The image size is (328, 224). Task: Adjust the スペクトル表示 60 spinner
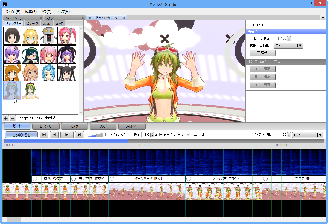coord(289,135)
